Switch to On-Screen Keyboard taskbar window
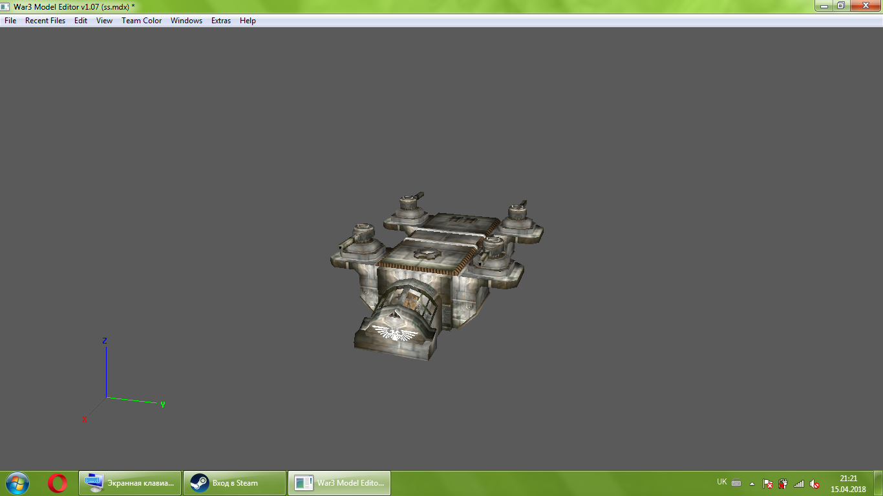The height and width of the screenshot is (496, 883). 130,483
